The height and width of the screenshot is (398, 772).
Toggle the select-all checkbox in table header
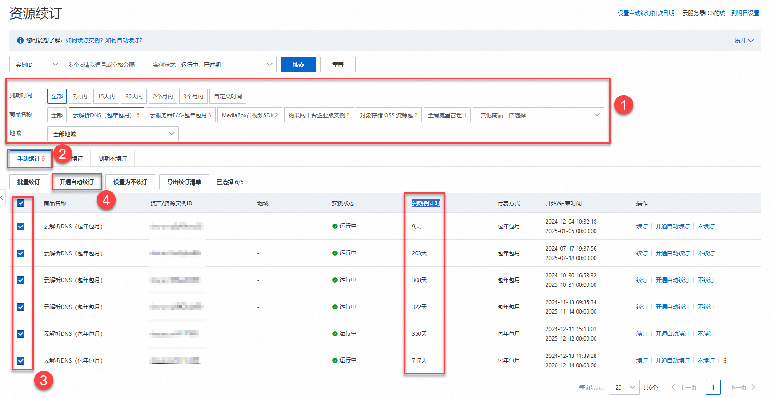[x=21, y=203]
